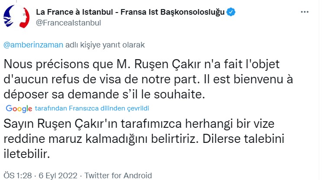Click the Google logo in translation notice
Image resolution: width=324 pixels, height=180 pixels.
(19, 108)
